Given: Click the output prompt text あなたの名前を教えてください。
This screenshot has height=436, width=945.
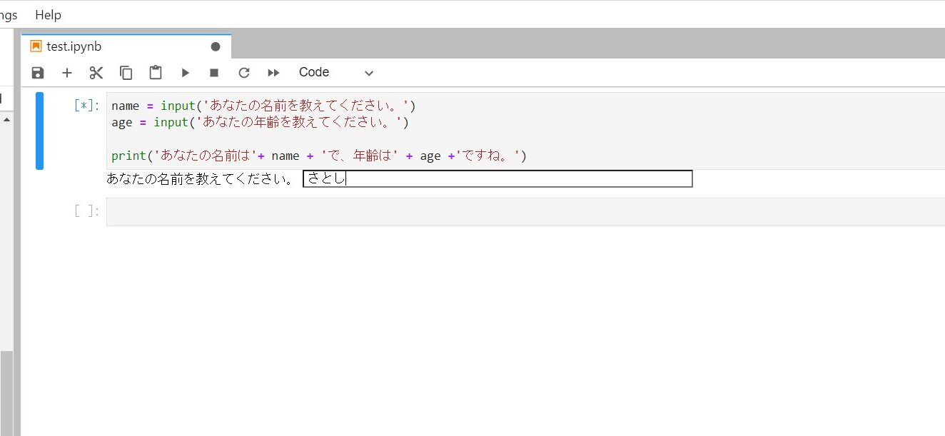Looking at the screenshot, I should (x=201, y=179).
